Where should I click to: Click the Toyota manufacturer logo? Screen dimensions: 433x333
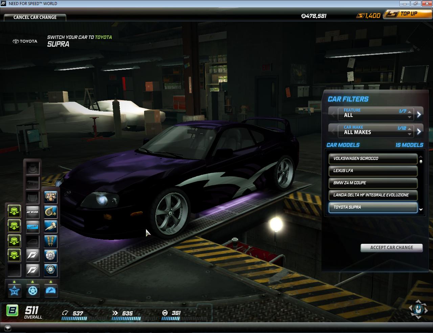pos(25,41)
